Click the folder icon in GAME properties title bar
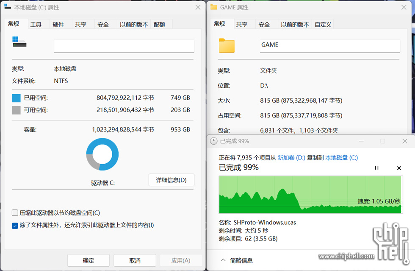The width and height of the screenshot is (415, 271). click(213, 7)
